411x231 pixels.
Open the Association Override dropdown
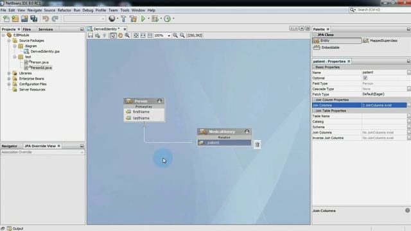(42, 152)
